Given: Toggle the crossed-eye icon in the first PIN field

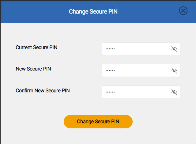Looking at the screenshot, I should [174, 49].
